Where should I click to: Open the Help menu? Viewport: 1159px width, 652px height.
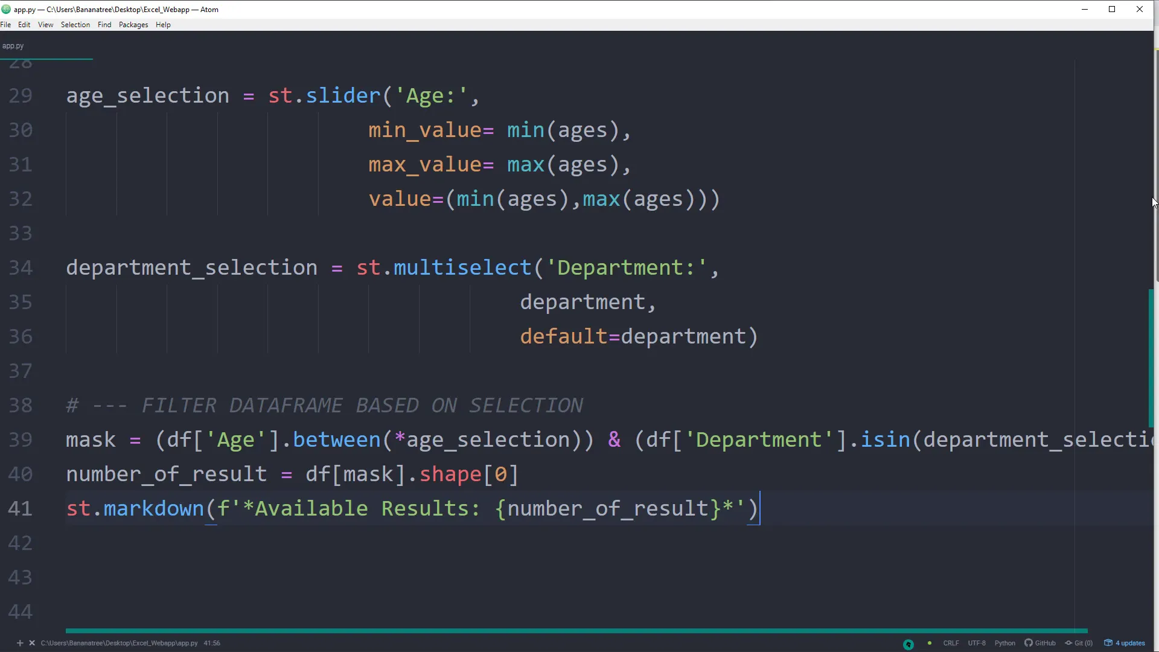pos(162,24)
